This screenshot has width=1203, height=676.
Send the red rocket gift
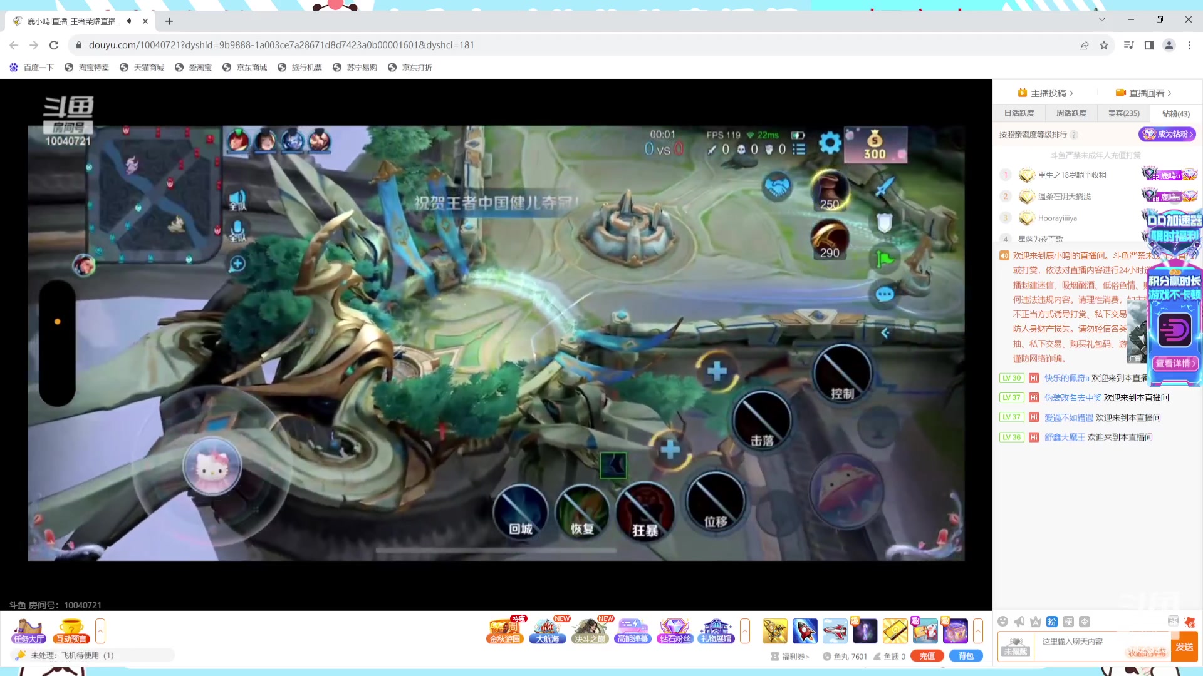coord(805,630)
